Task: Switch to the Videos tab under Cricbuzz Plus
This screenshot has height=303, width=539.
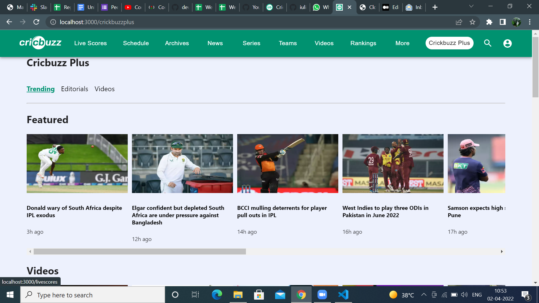Action: [104, 89]
